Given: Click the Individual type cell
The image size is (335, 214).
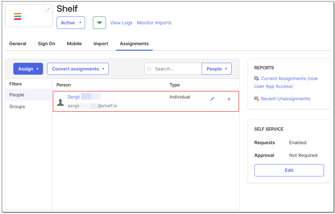Looking at the screenshot, I should click(180, 97).
